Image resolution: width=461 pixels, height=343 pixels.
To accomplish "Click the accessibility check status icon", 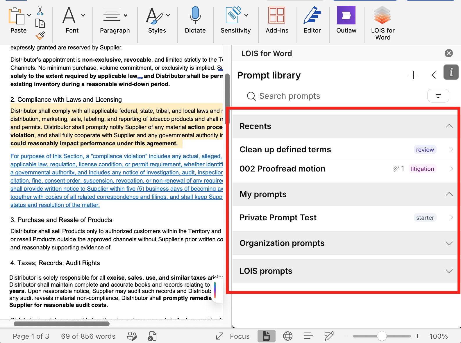I will pyautogui.click(x=152, y=336).
